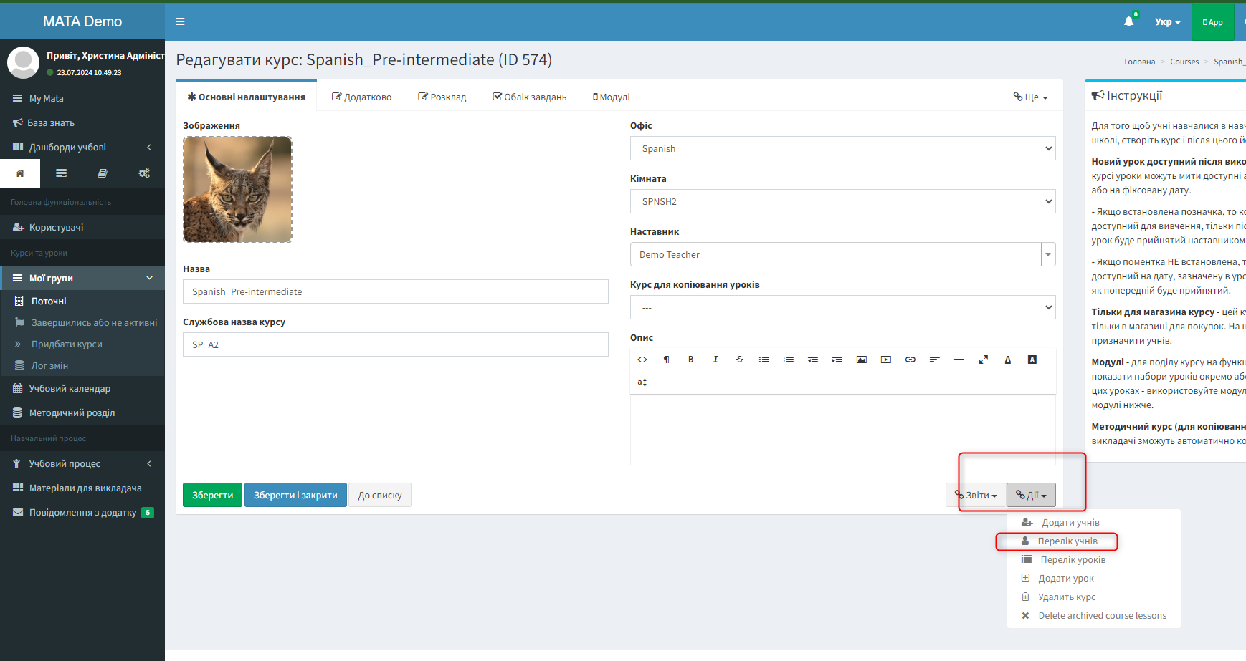
Task: Click the notifications bell icon
Action: click(1128, 21)
